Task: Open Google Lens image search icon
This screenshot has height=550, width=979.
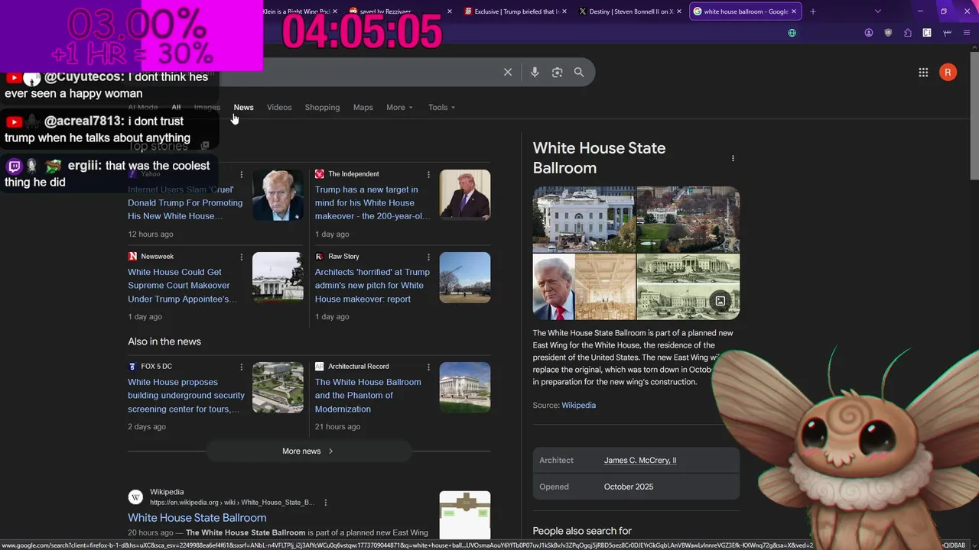Action: pyautogui.click(x=557, y=72)
